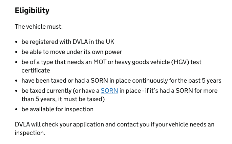
Task: Click 'continuously for the past 5 years' item
Action: tap(176, 81)
